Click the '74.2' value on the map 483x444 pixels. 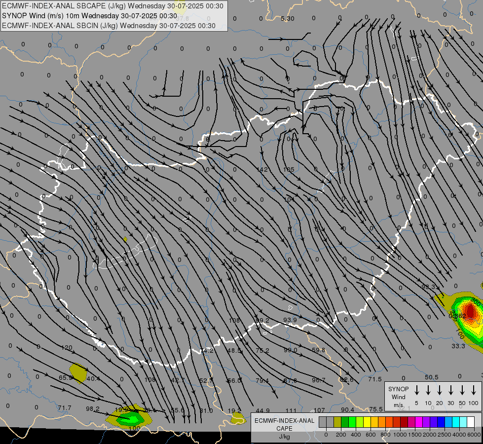(207, 351)
